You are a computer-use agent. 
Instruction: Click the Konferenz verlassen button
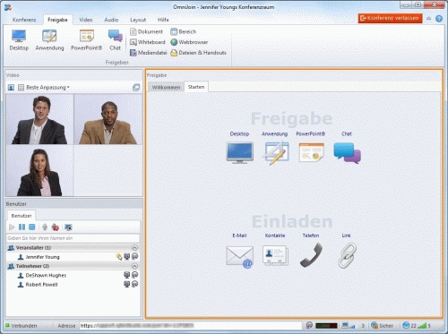tap(390, 18)
